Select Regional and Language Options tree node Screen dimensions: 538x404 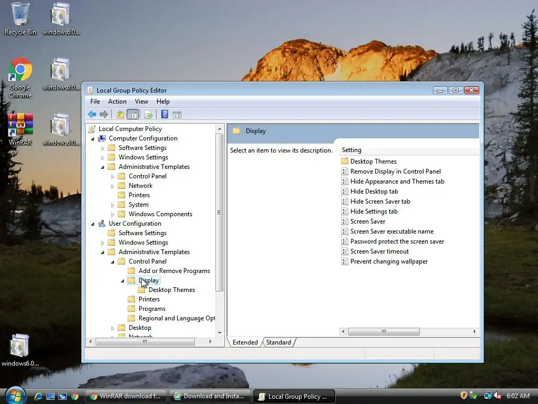tap(177, 318)
